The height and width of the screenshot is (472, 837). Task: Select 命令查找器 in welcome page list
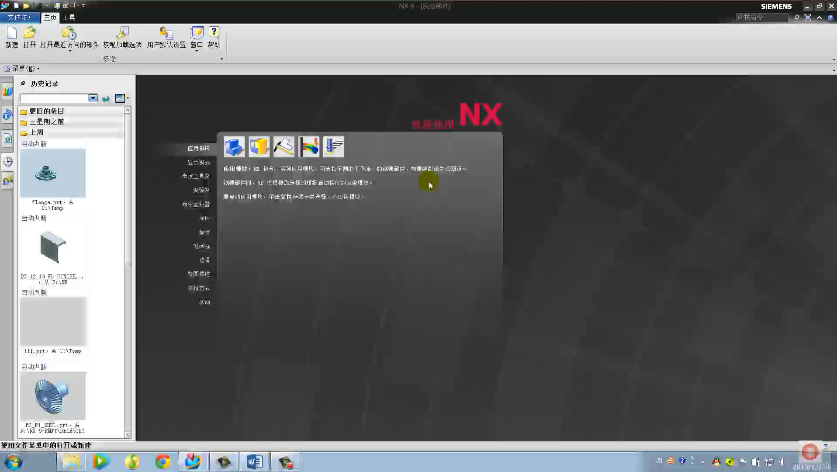tap(196, 204)
